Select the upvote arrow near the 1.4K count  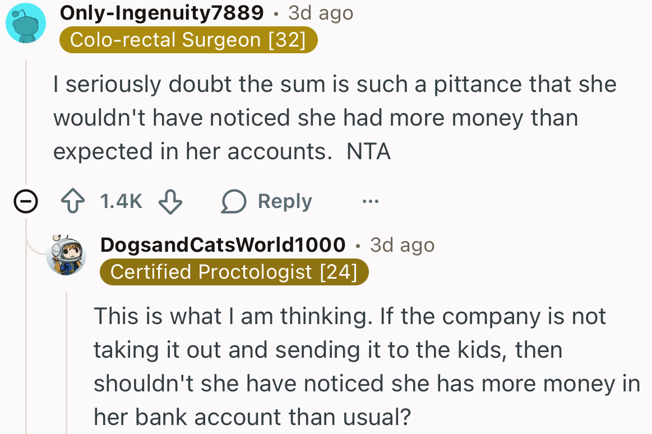[x=72, y=201]
